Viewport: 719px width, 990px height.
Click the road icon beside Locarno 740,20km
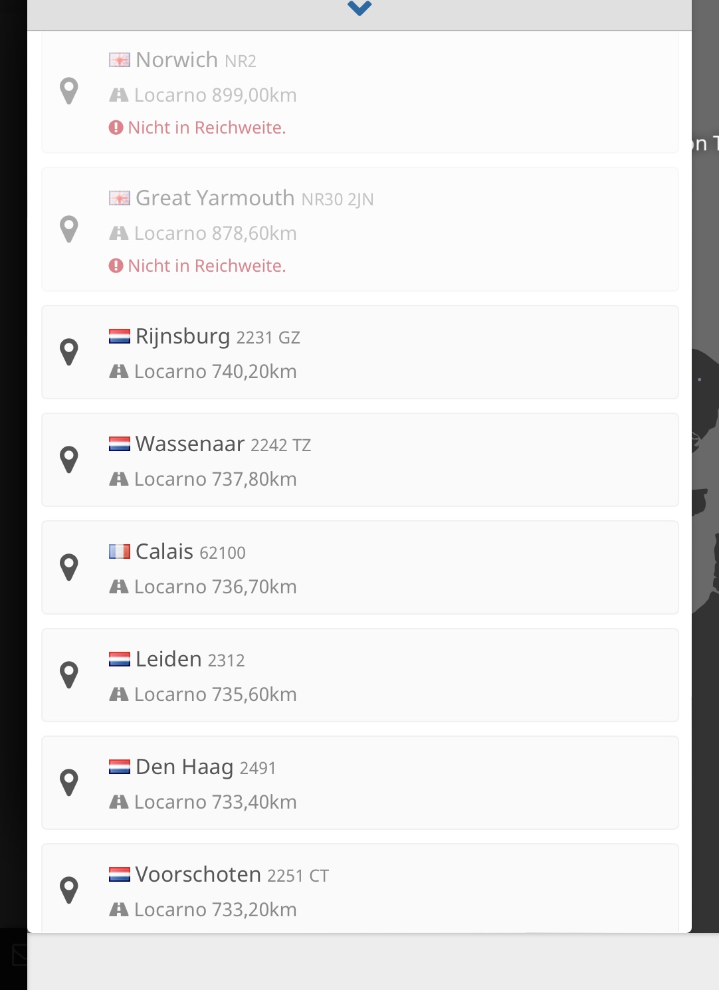(119, 371)
